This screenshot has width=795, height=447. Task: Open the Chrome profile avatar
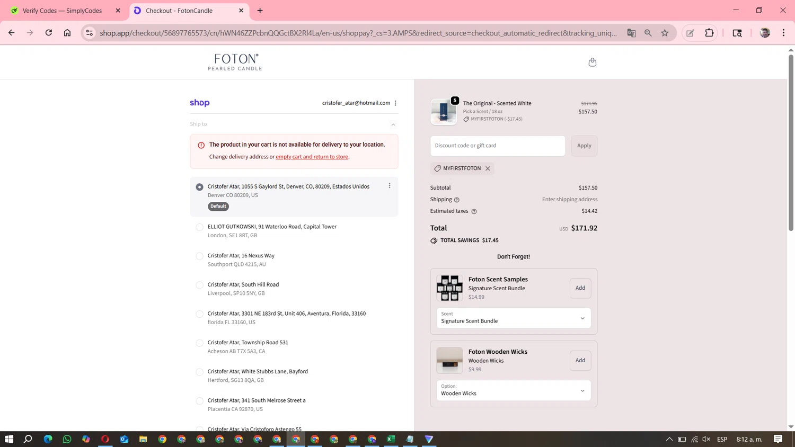pos(765,33)
